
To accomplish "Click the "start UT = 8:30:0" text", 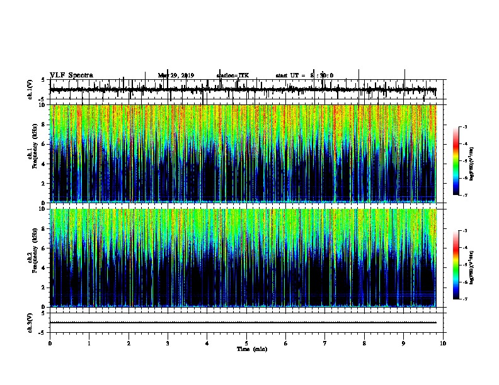I will click(x=304, y=75).
